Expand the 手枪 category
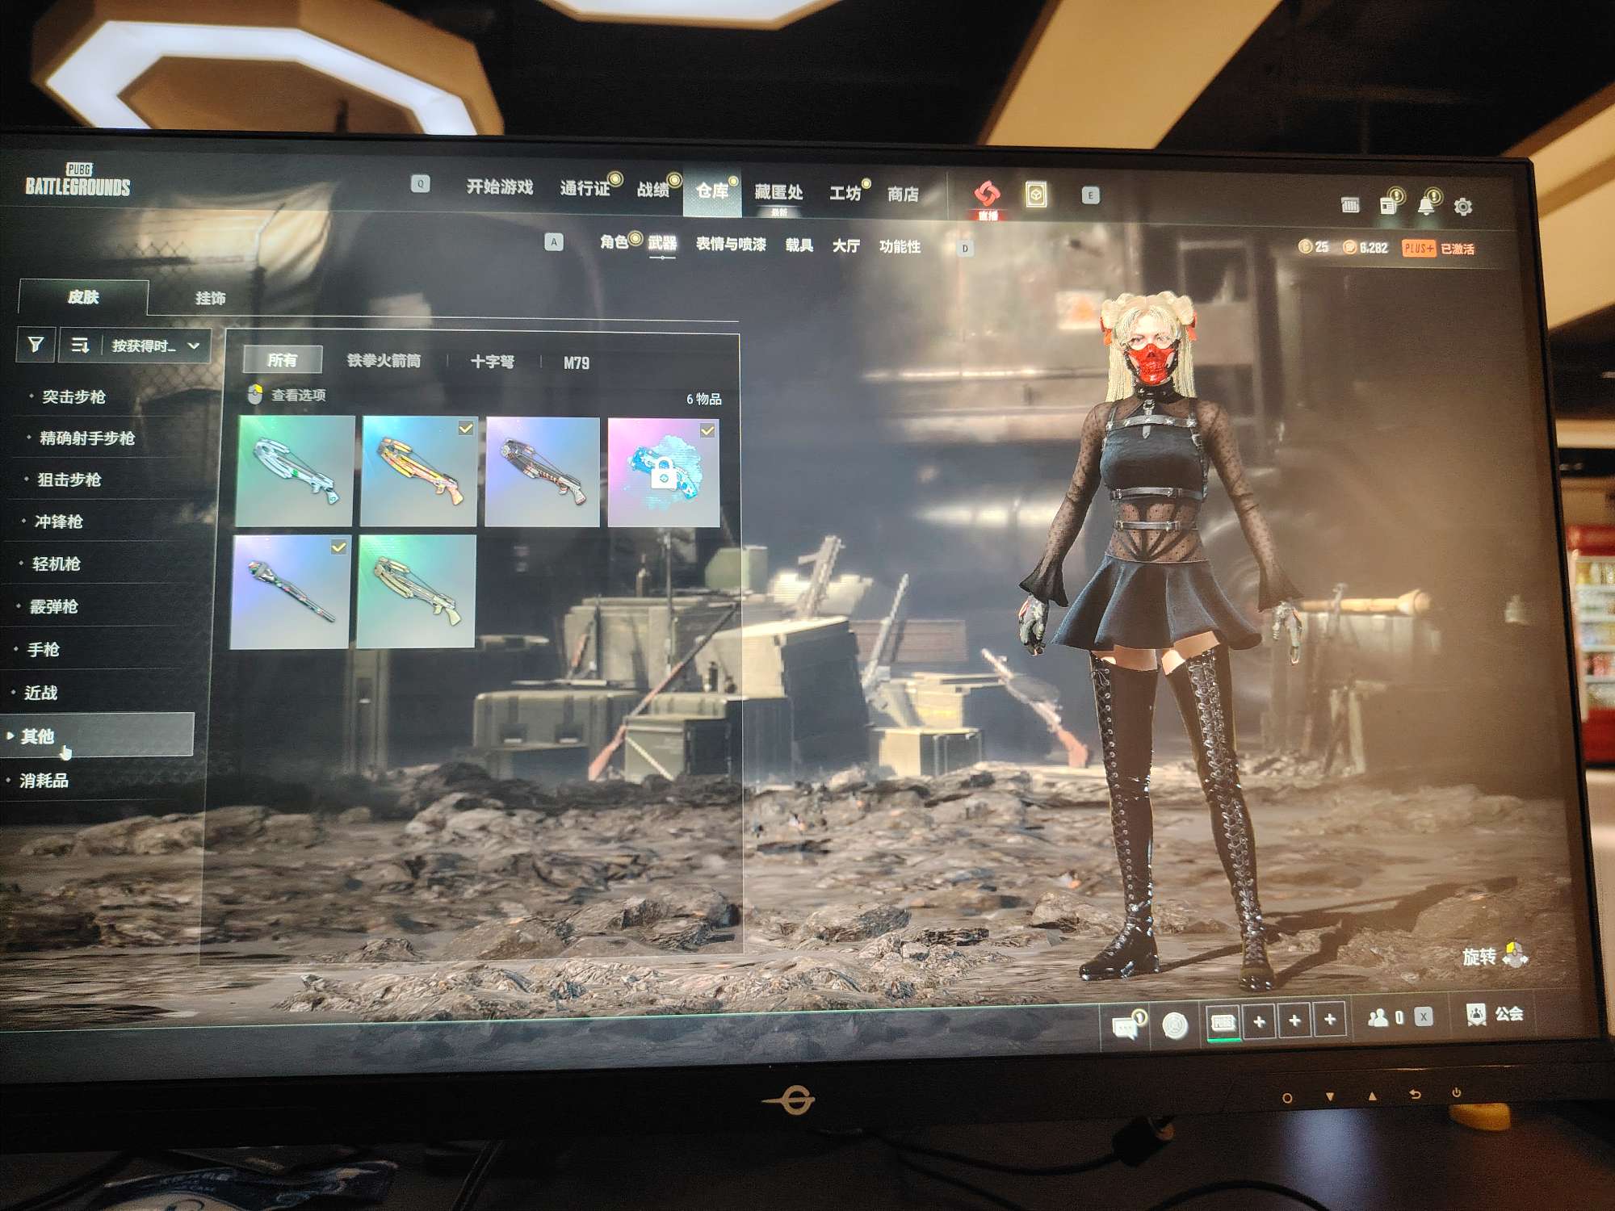Viewport: 1615px width, 1211px height. pos(43,649)
